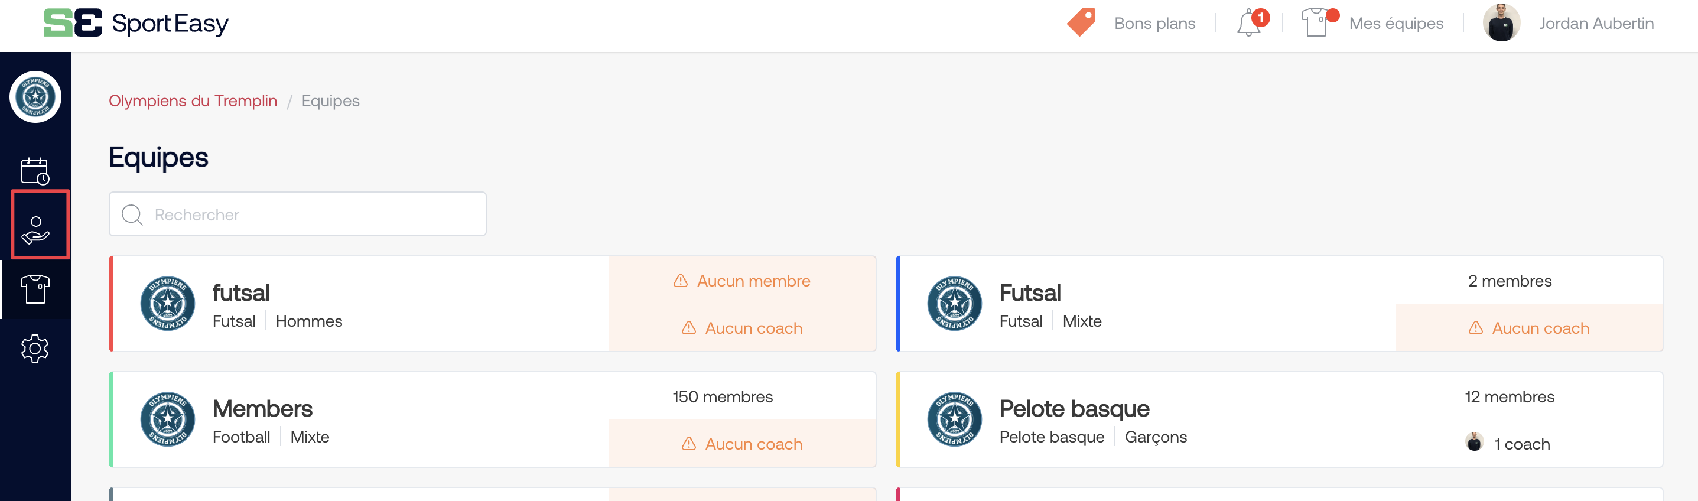
Task: Click 1 coach on Pelote basque
Action: click(1520, 444)
